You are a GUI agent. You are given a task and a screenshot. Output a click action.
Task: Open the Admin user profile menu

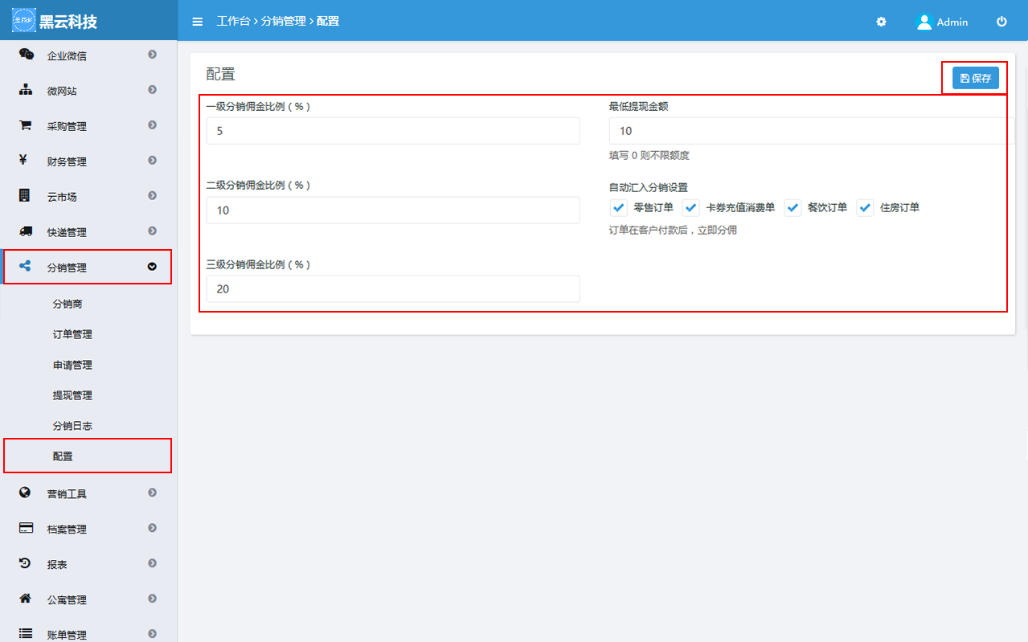click(x=942, y=22)
